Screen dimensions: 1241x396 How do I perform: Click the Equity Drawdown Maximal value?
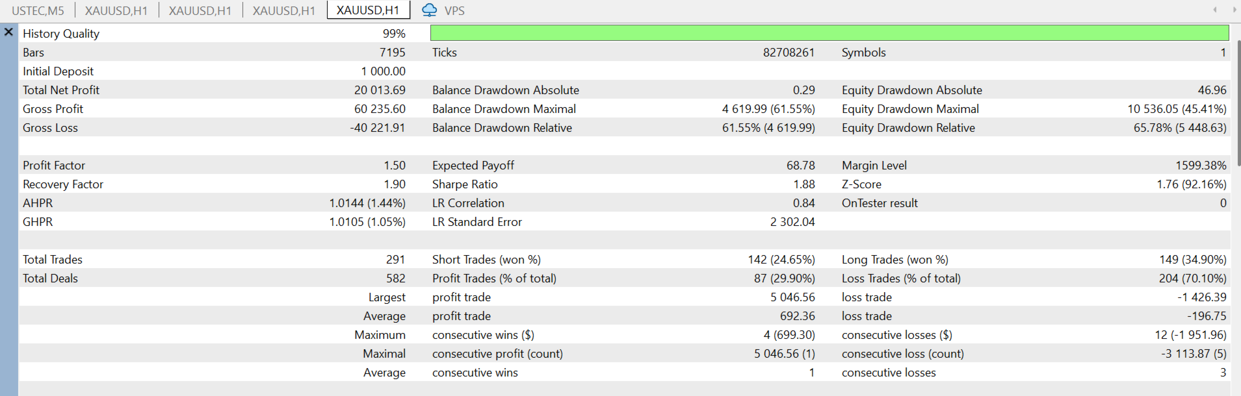pyautogui.click(x=1177, y=109)
